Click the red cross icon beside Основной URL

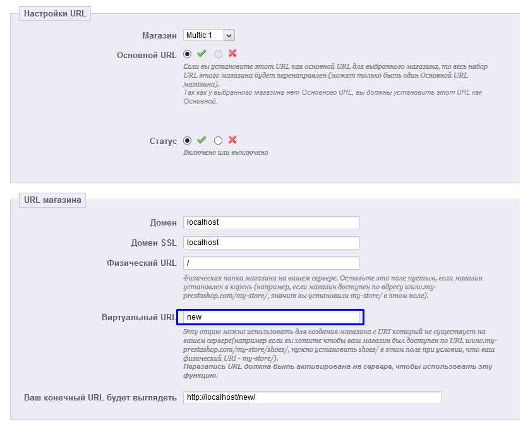point(232,54)
